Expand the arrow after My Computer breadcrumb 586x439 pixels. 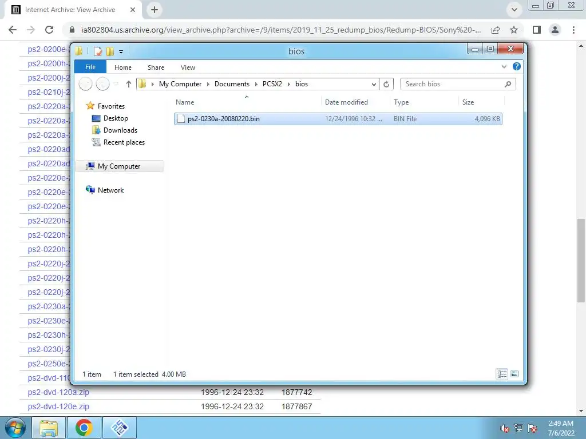click(x=208, y=84)
